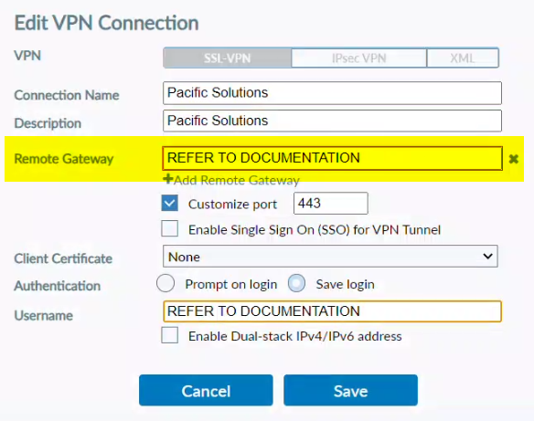Focus the Connection Name field

(332, 93)
